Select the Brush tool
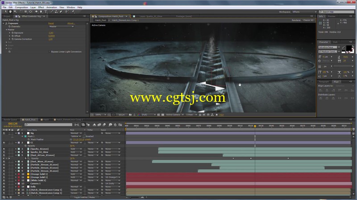The height and width of the screenshot is (200, 357). (x=52, y=12)
